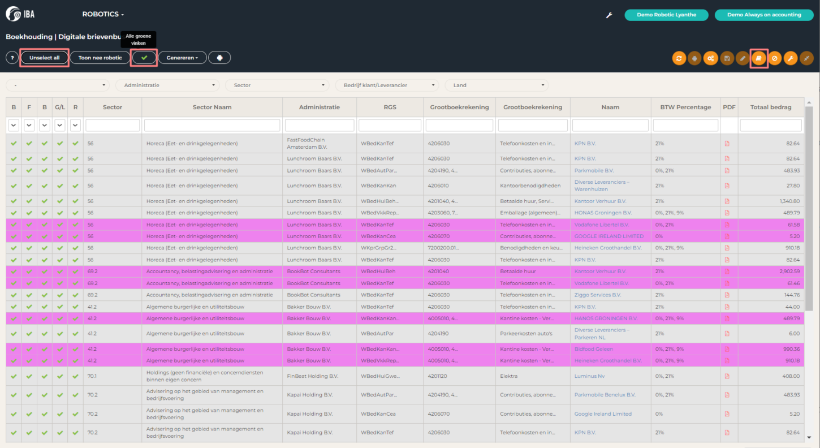Open the Administratie filter dropdown
The height and width of the screenshot is (448, 820).
[167, 85]
